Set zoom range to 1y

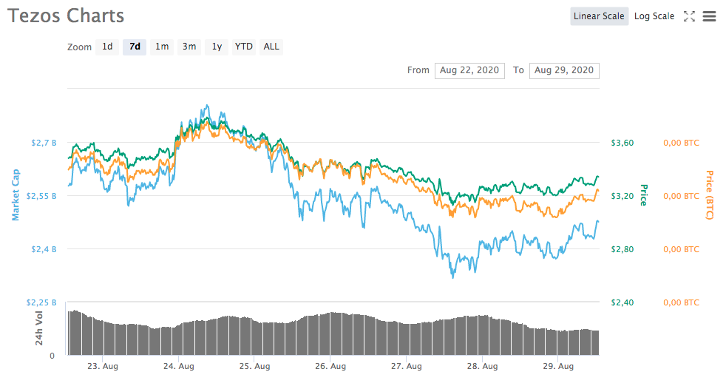[x=217, y=47]
